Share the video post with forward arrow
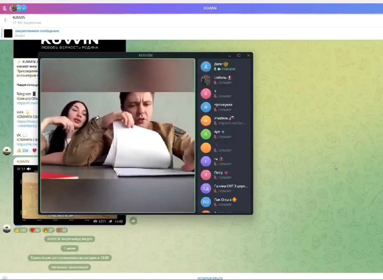383x280 pixels. pos(133,221)
